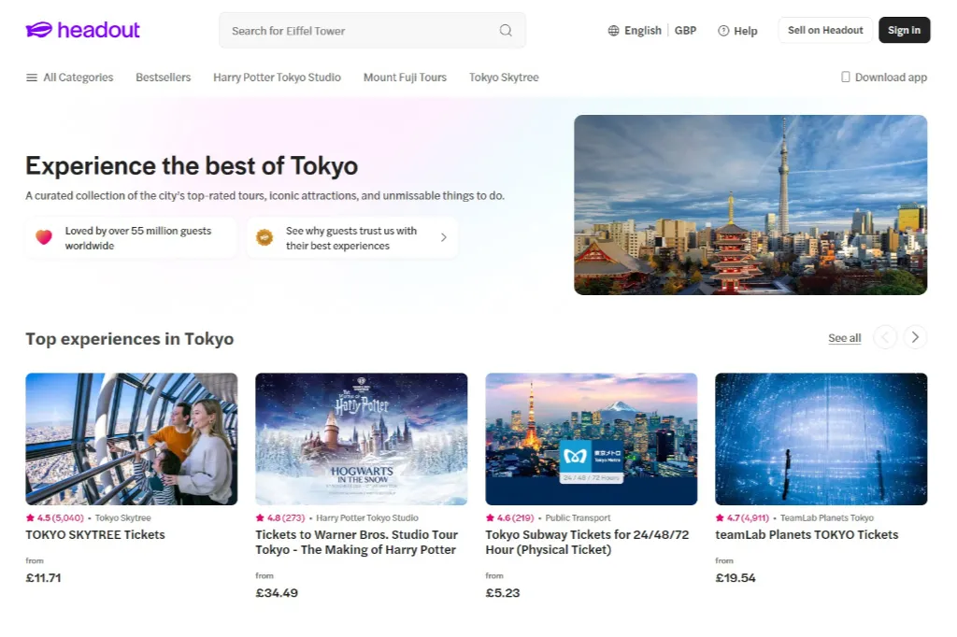Click the previous carousel arrow
Viewport: 957px width, 637px height.
[885, 337]
